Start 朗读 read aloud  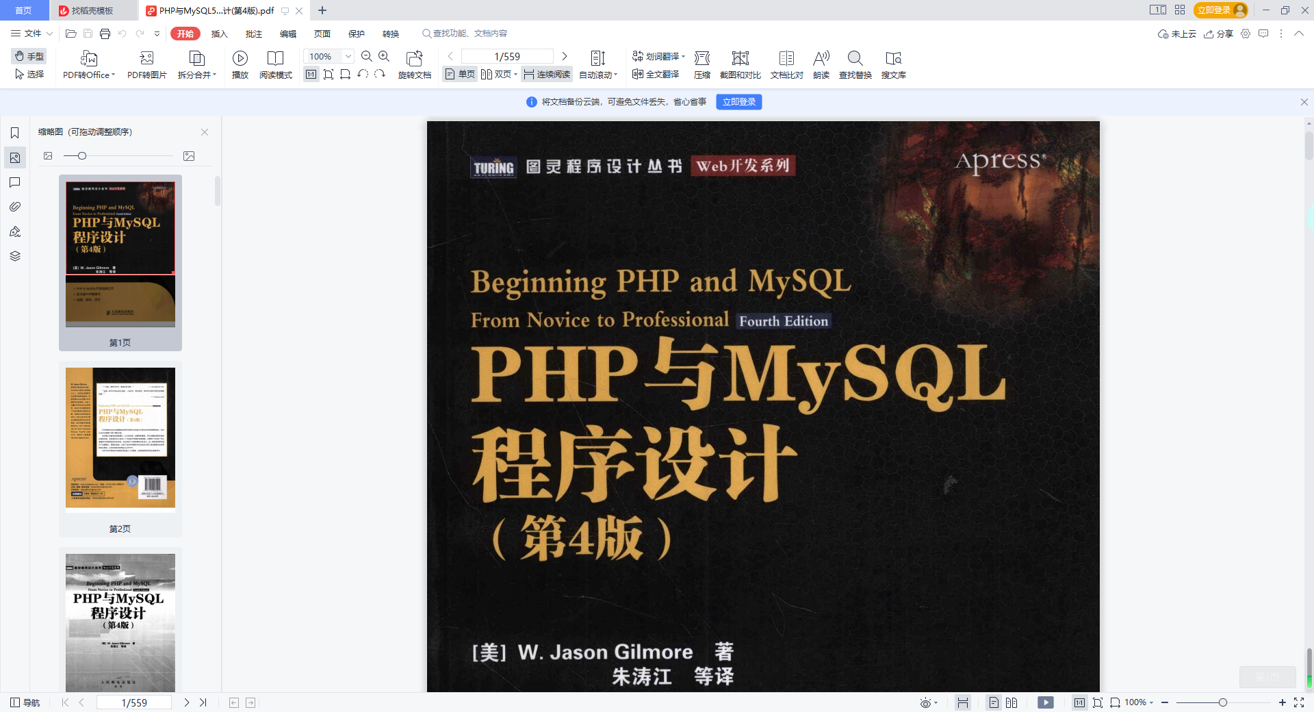pyautogui.click(x=821, y=59)
